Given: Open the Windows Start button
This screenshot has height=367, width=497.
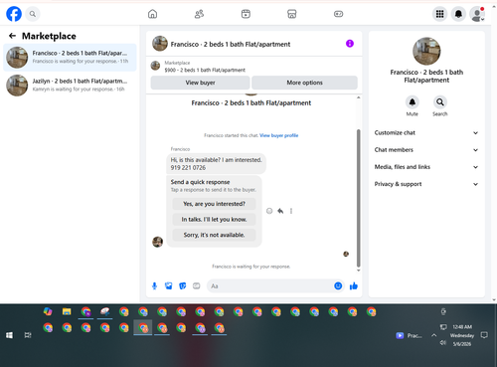Looking at the screenshot, I should point(9,335).
